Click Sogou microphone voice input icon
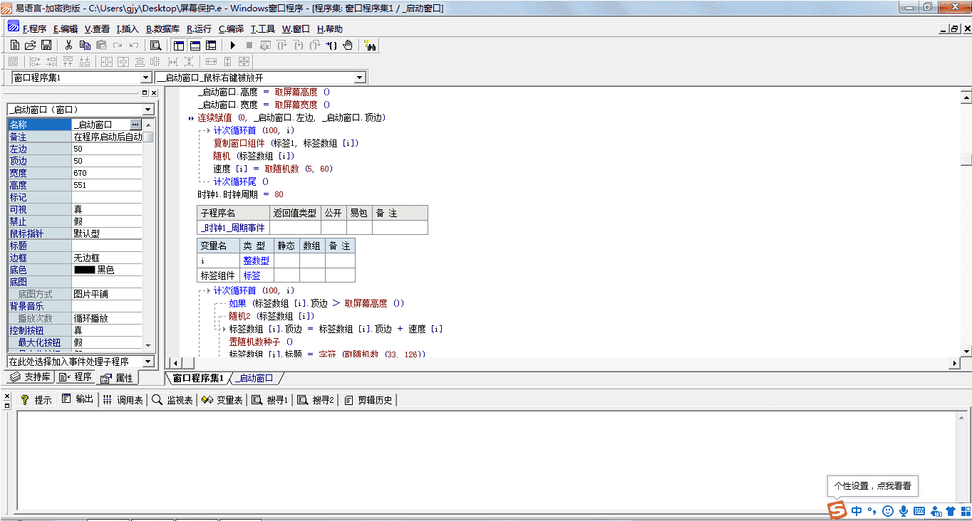The image size is (972, 521). coord(904,510)
